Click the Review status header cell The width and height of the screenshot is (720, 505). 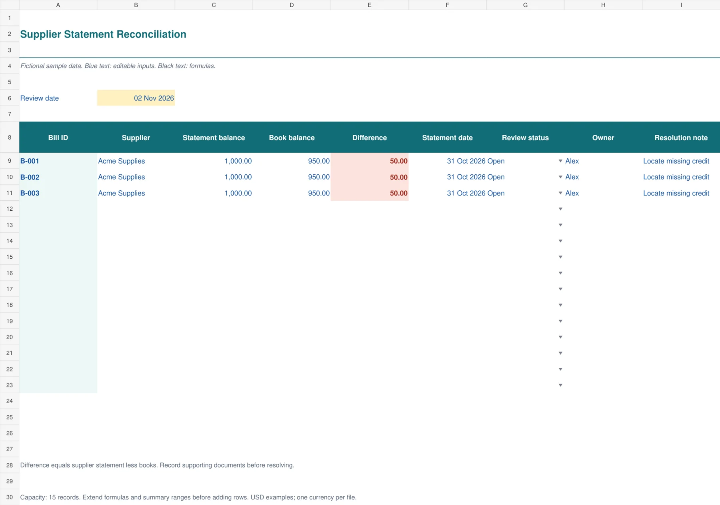[525, 138]
